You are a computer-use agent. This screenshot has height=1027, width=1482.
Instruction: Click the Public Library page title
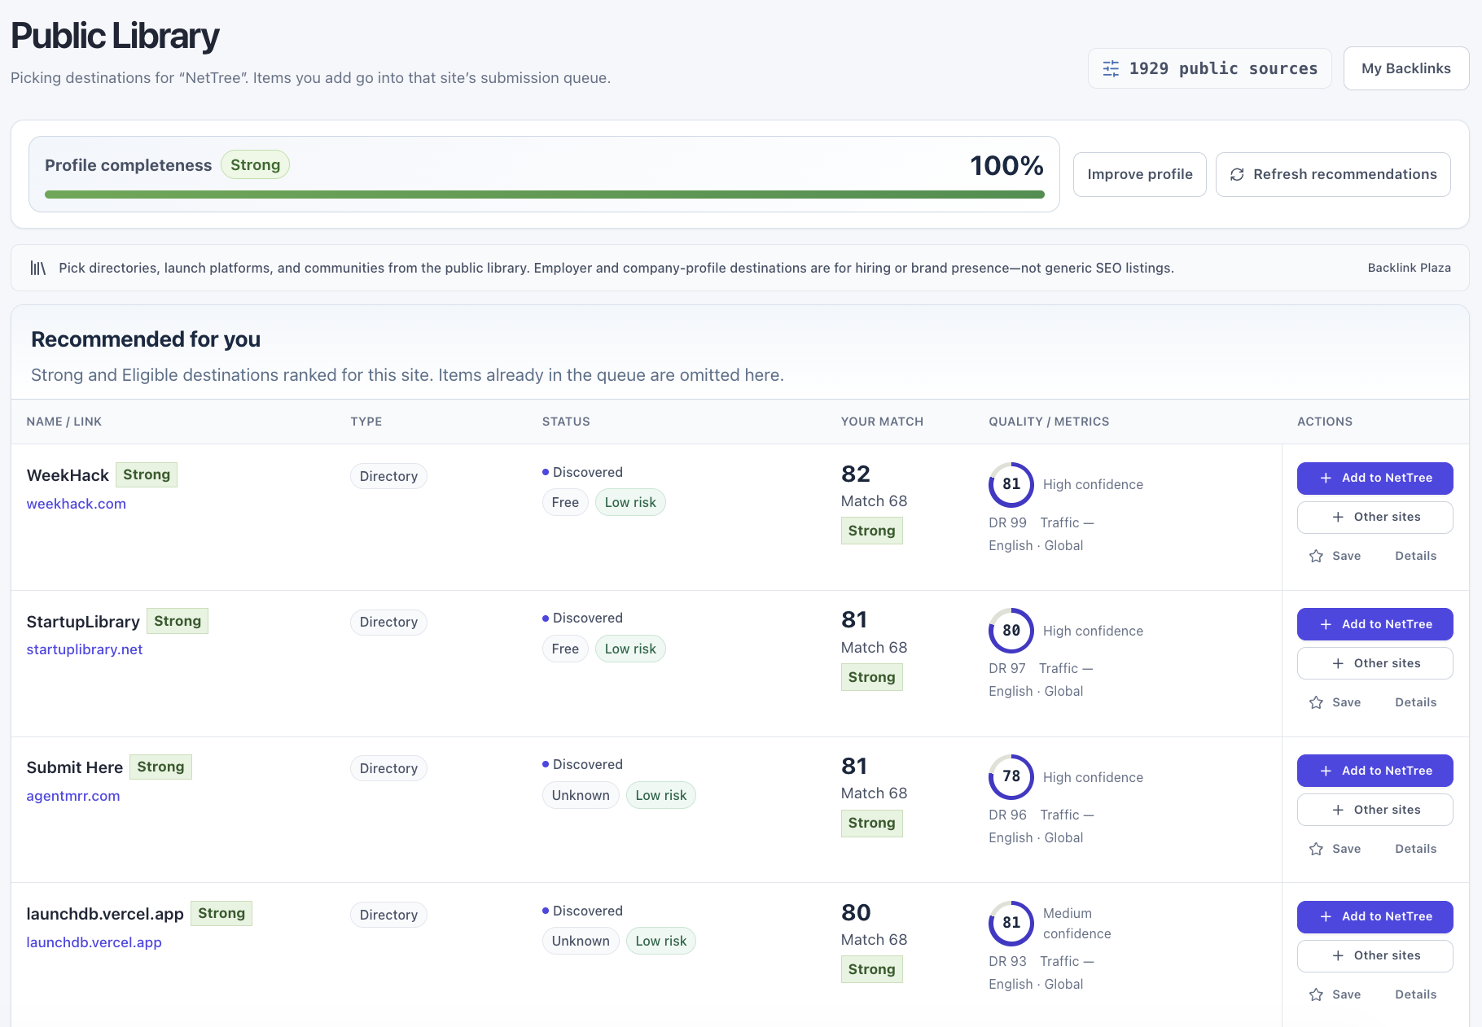(115, 36)
